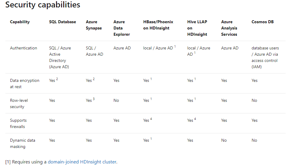Click the Security capabilities heading
The height and width of the screenshot is (167, 288).
pos(43,5)
